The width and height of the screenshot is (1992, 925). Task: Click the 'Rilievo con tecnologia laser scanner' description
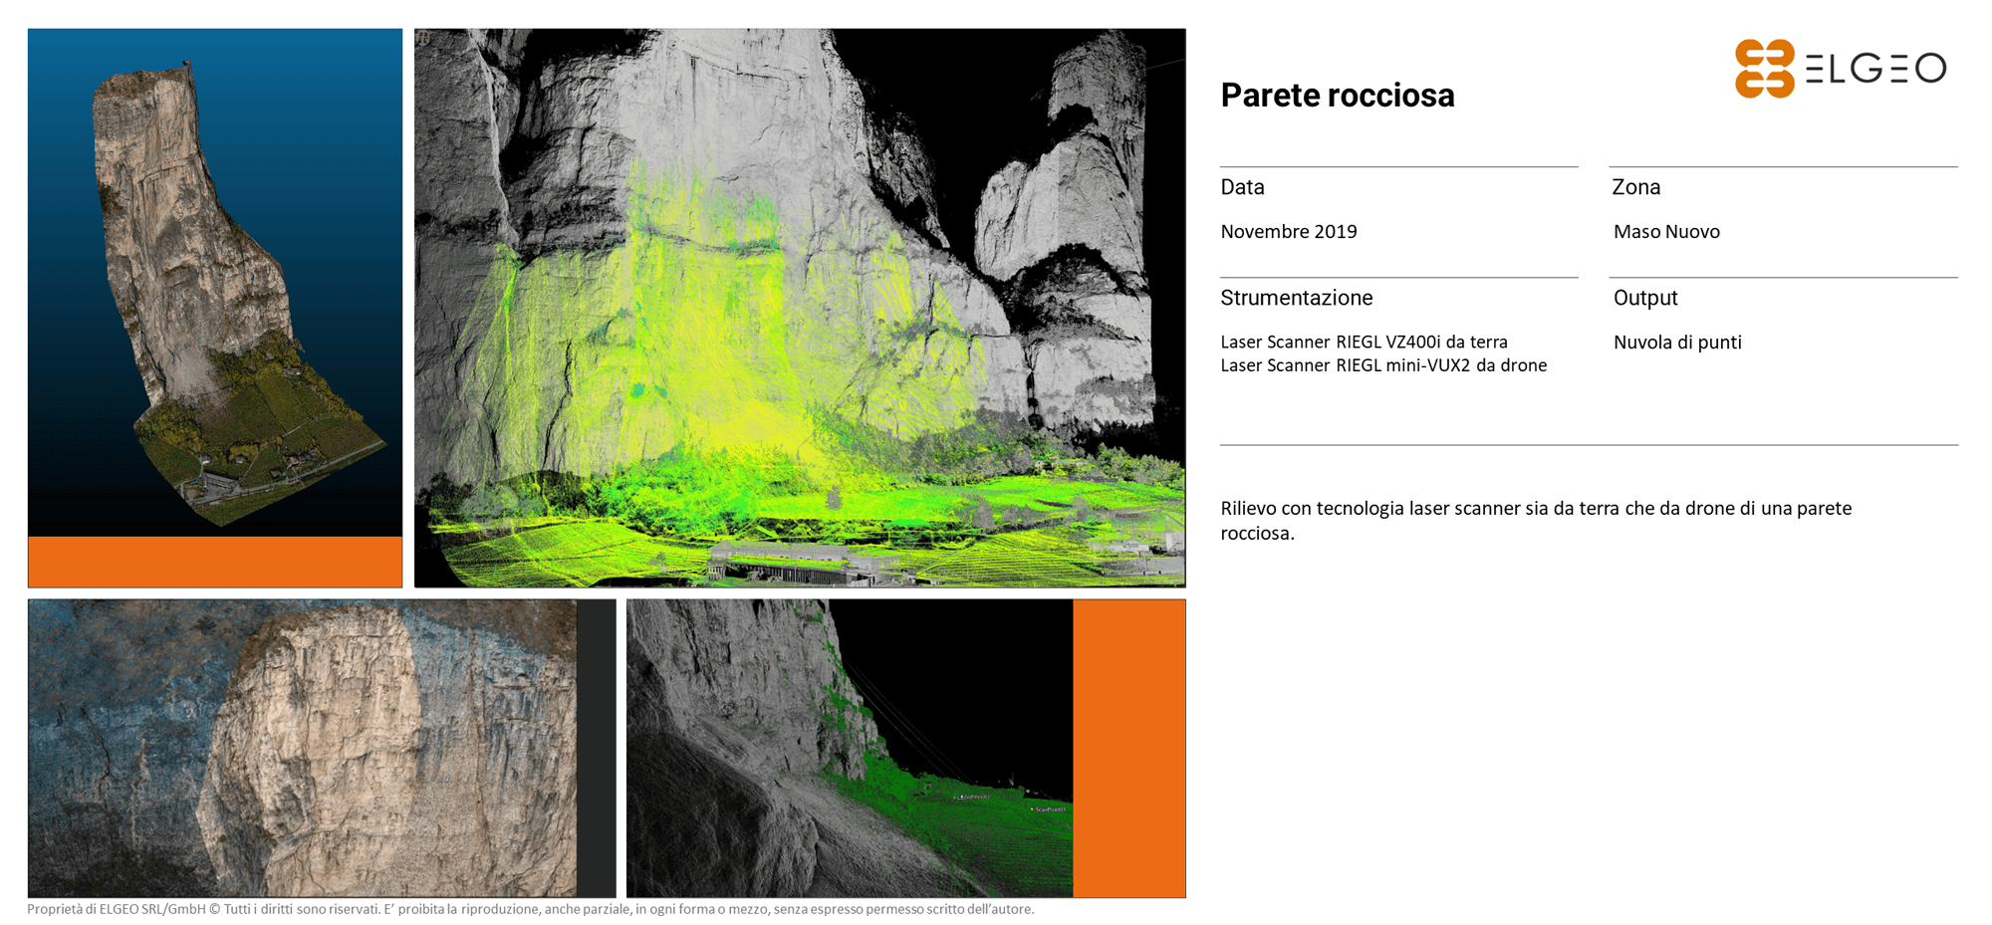tap(1535, 520)
